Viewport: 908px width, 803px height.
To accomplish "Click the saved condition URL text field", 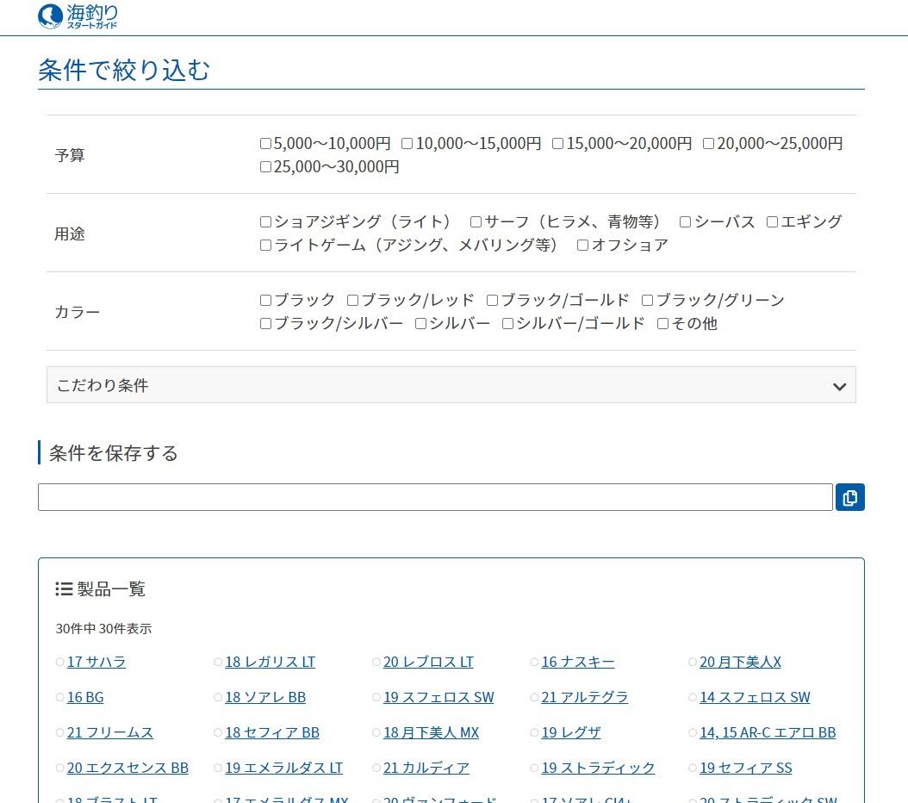I will coord(435,497).
